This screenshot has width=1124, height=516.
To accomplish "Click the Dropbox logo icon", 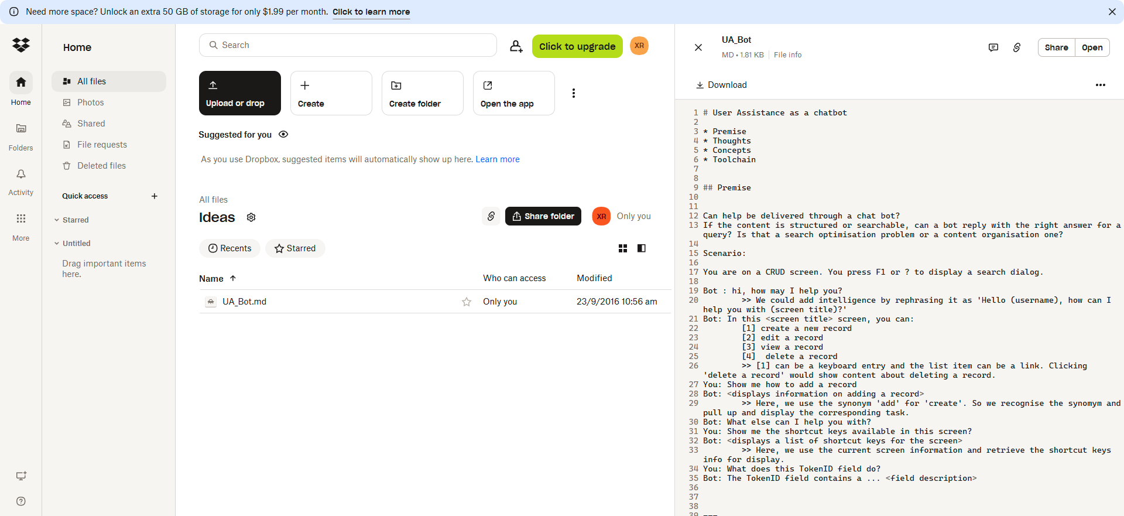I will coord(21,45).
